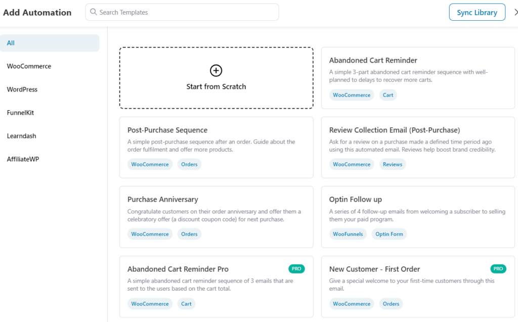
Task: Focus the Search Templates field
Action: [x=182, y=12]
